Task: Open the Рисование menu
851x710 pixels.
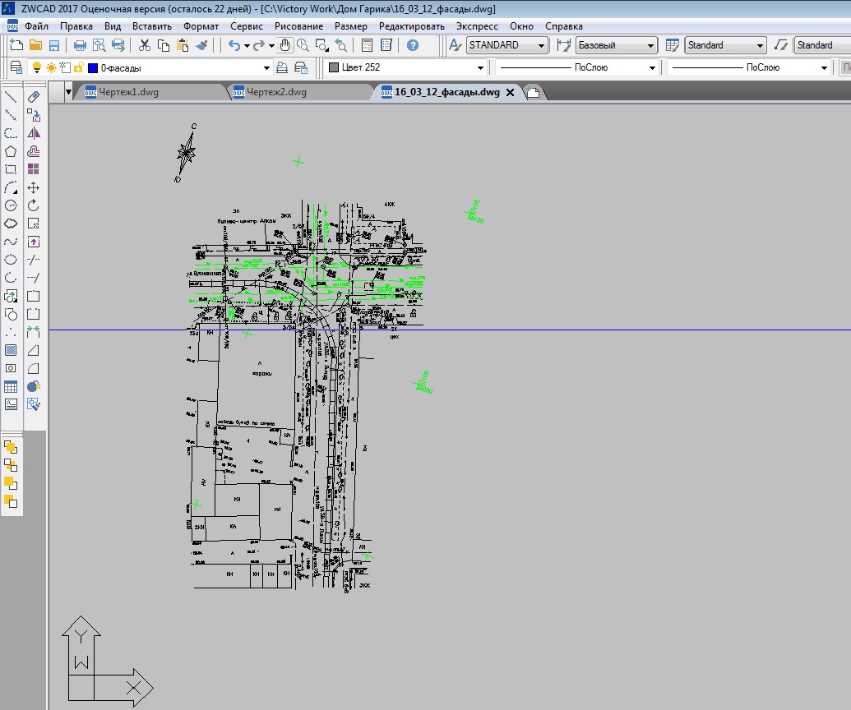Action: tap(299, 26)
